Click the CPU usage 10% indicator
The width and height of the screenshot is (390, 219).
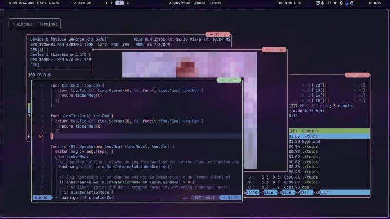pos(13,3)
